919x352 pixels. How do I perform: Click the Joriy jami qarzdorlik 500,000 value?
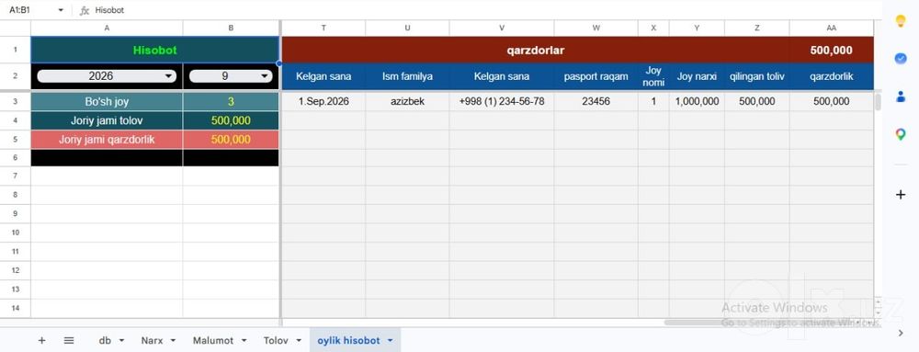tap(231, 140)
